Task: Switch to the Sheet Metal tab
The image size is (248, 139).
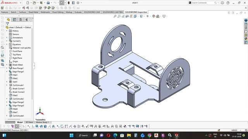Action: 33,12
